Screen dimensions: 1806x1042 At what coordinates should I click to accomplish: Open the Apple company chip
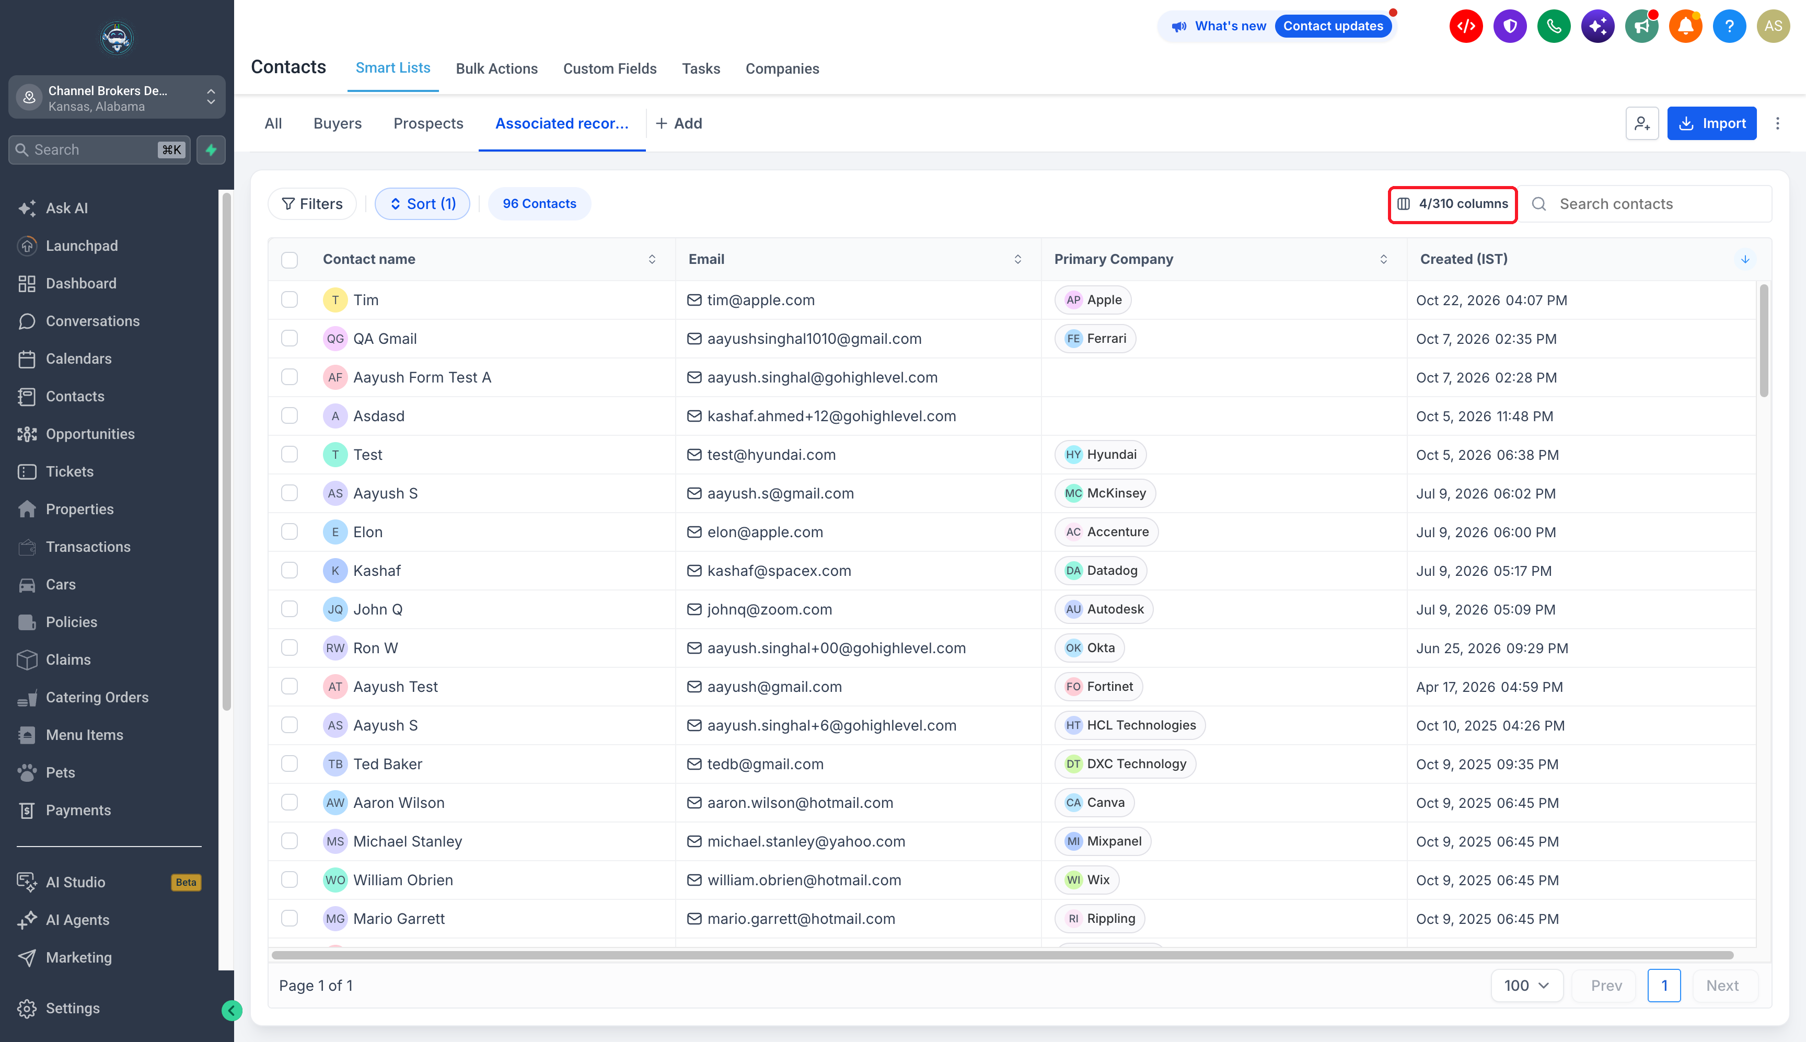pos(1093,299)
